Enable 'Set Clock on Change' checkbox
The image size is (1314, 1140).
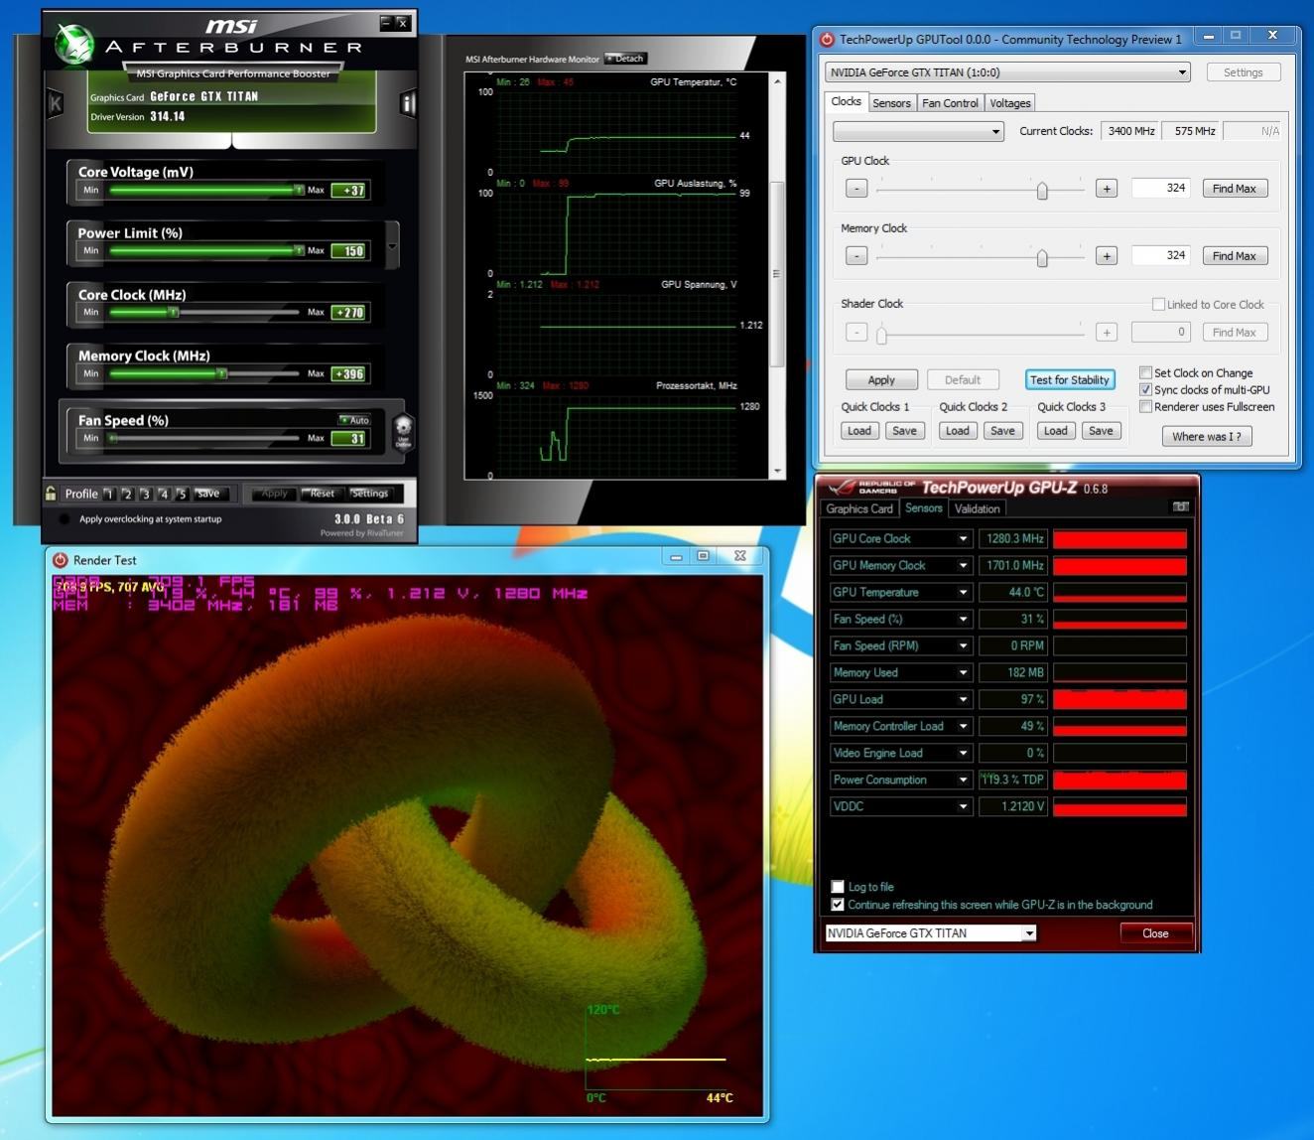click(x=1145, y=372)
